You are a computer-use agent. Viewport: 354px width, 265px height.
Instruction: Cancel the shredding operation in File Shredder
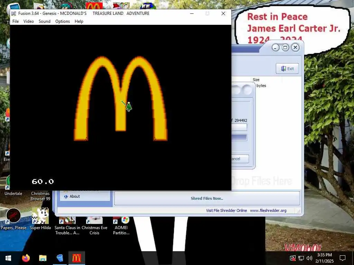point(240,159)
